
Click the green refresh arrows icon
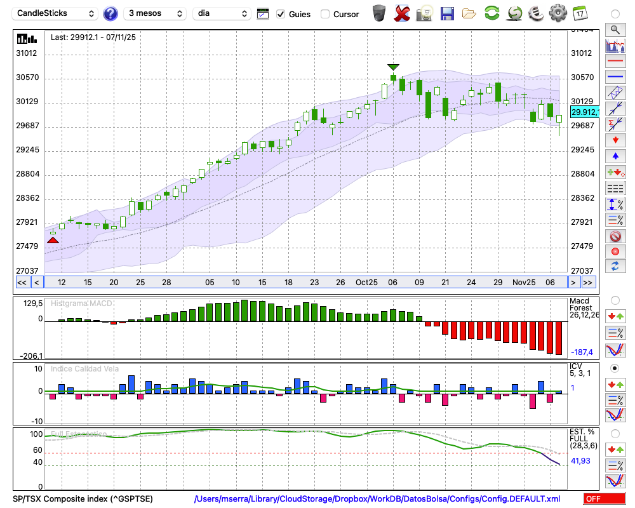tap(491, 13)
